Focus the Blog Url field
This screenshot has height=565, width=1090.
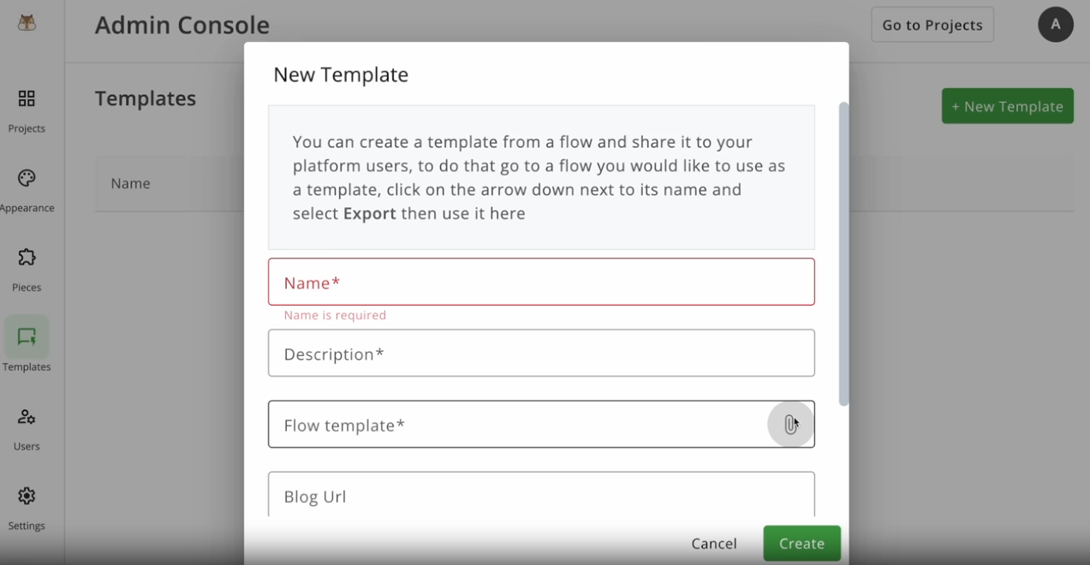541,495
